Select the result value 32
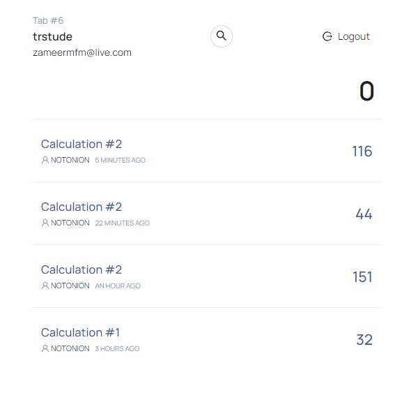411x400 pixels. (x=364, y=339)
